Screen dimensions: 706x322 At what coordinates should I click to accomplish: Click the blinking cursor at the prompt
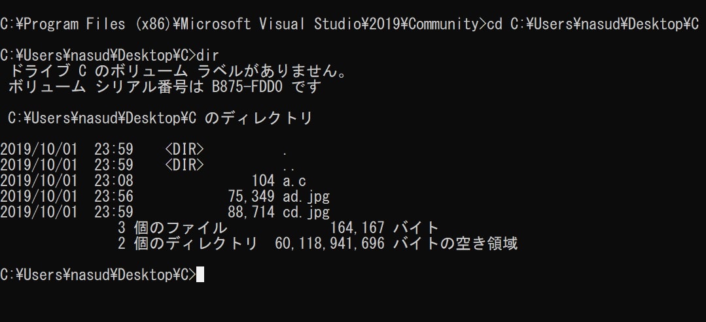(200, 274)
